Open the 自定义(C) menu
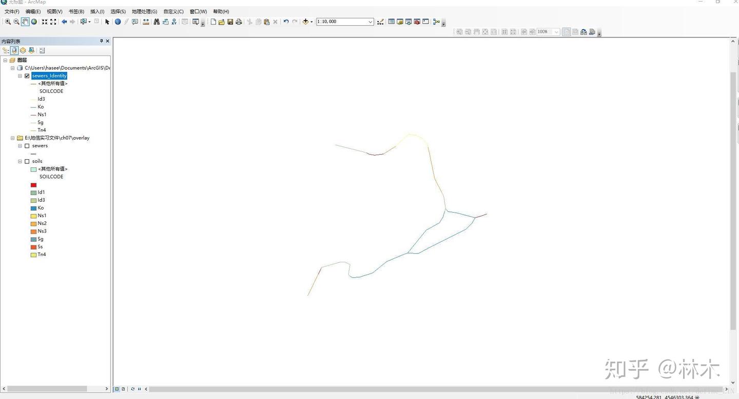This screenshot has width=739, height=399. tap(173, 11)
